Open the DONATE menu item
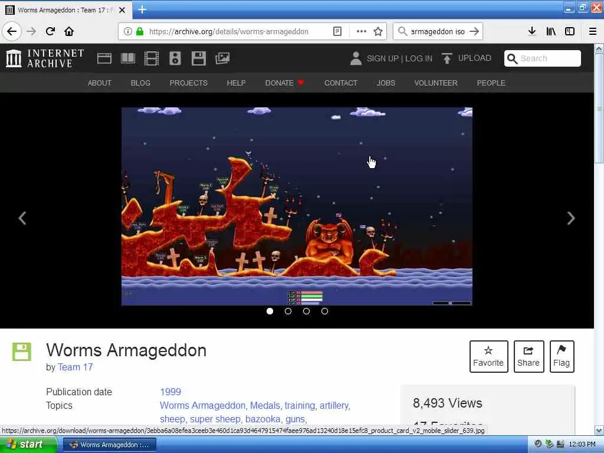 (x=284, y=83)
